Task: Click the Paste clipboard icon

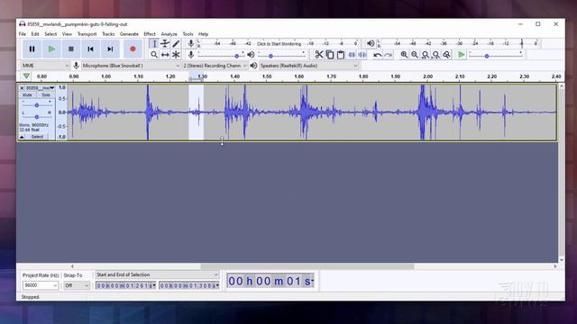Action: click(341, 55)
